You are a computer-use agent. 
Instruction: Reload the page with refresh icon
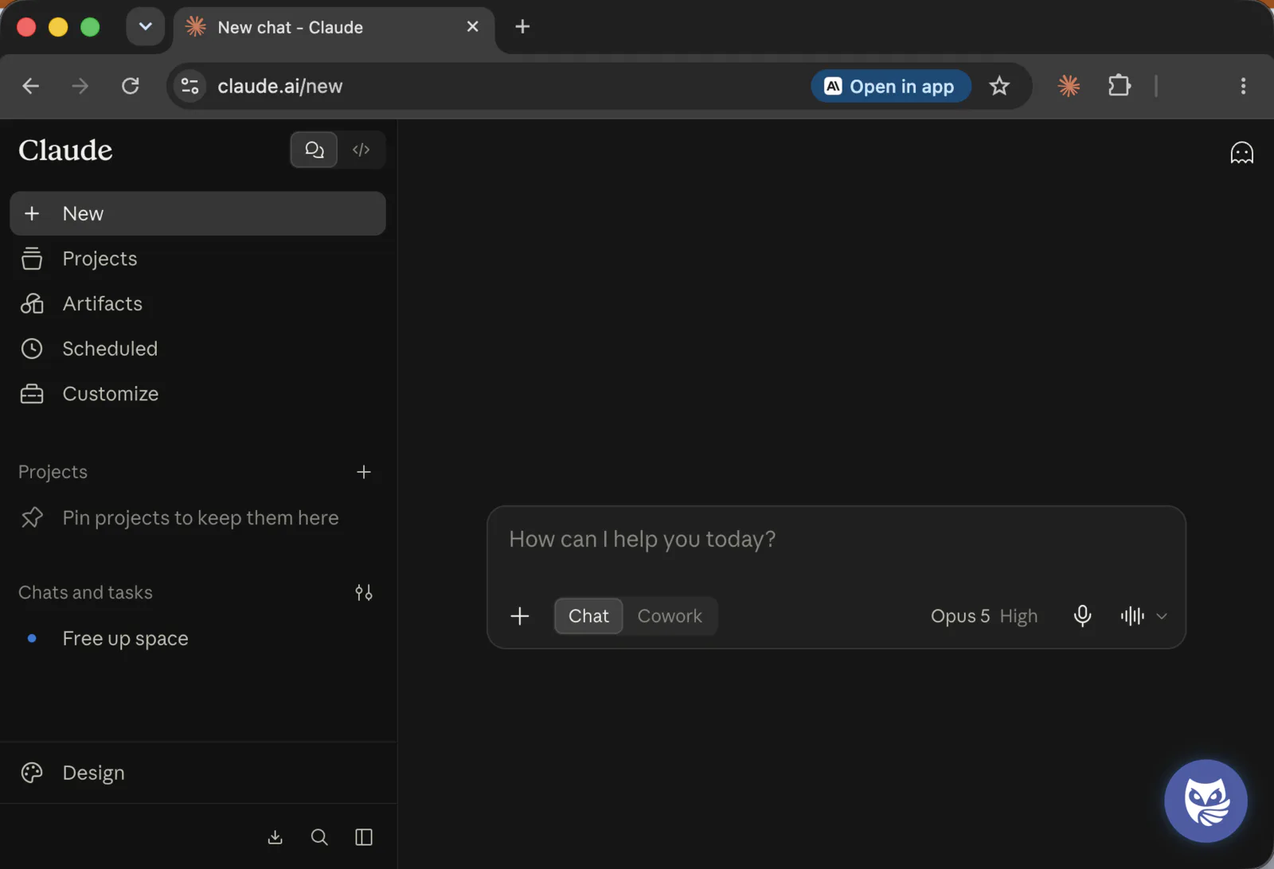click(131, 86)
